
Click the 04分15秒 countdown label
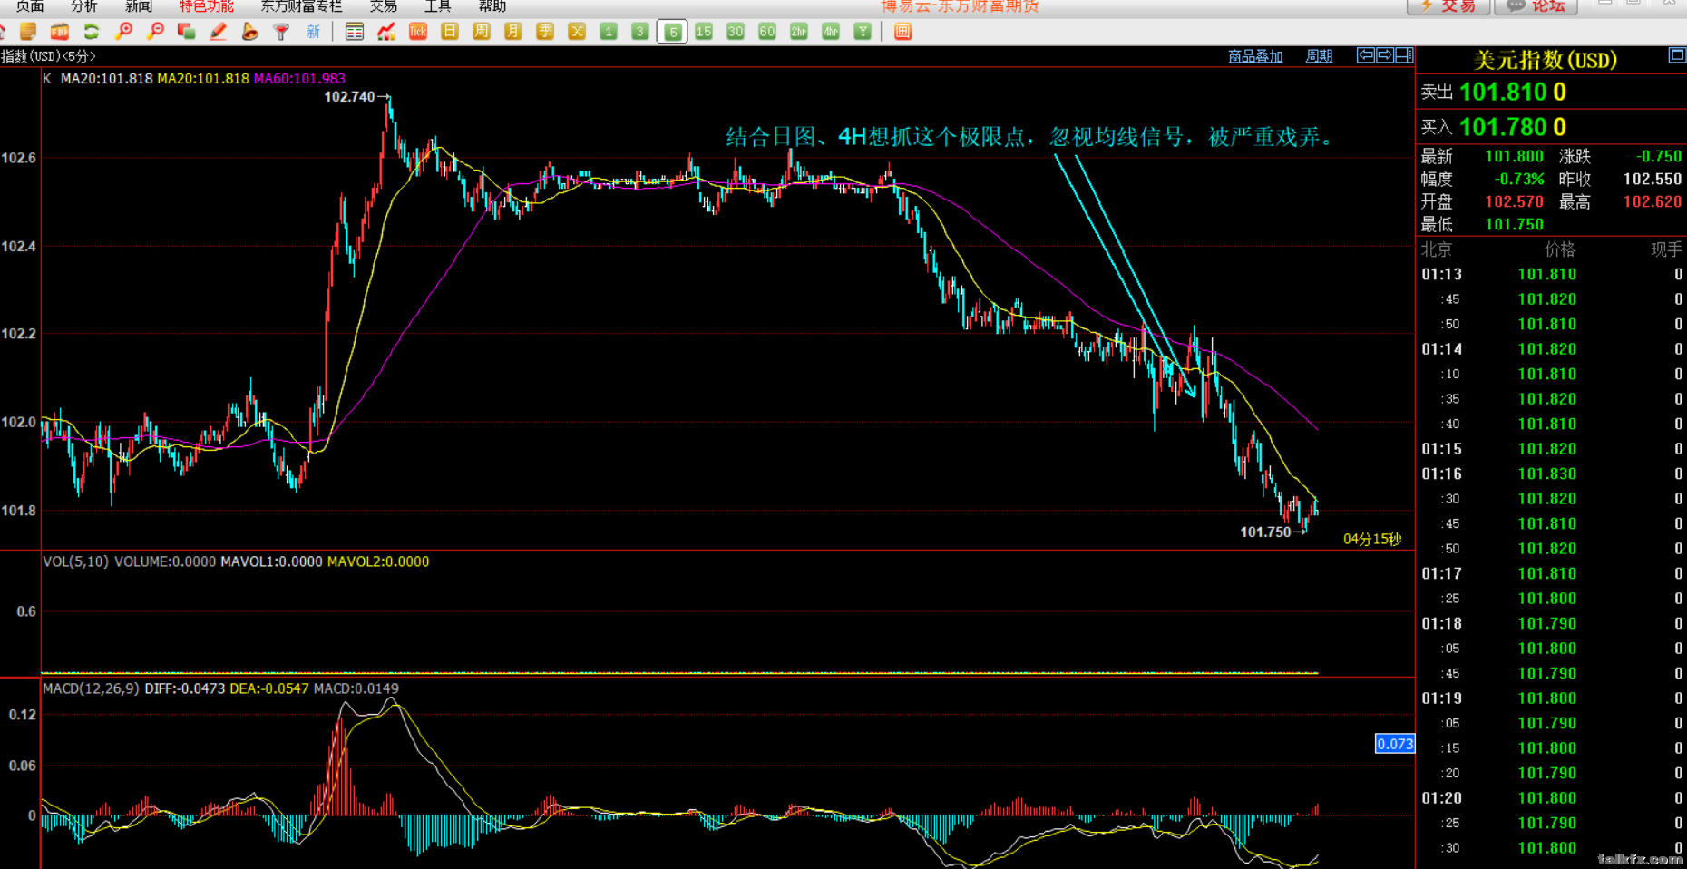pyautogui.click(x=1372, y=539)
